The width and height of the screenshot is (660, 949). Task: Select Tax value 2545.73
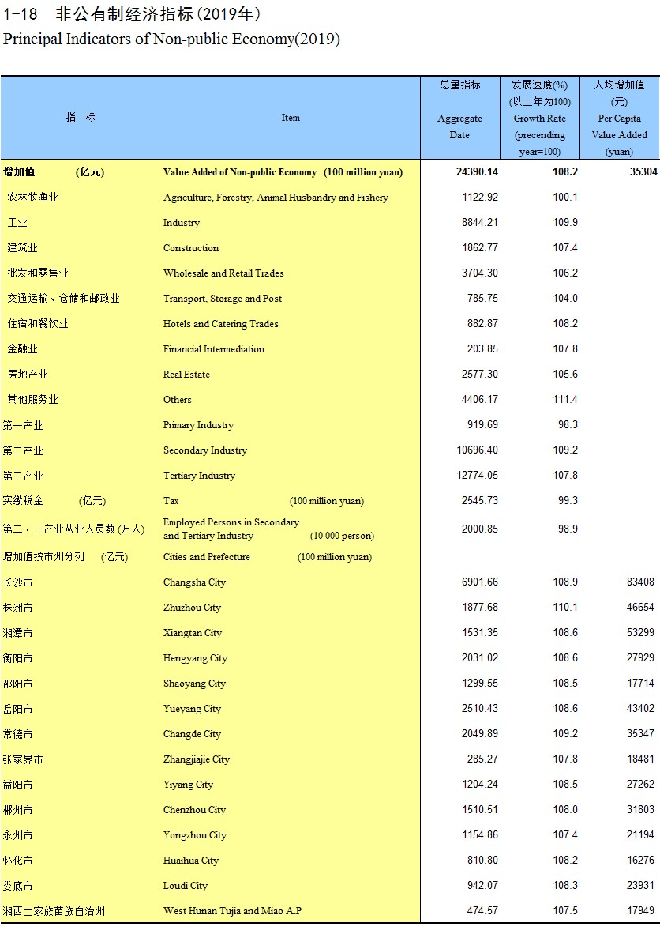[480, 501]
